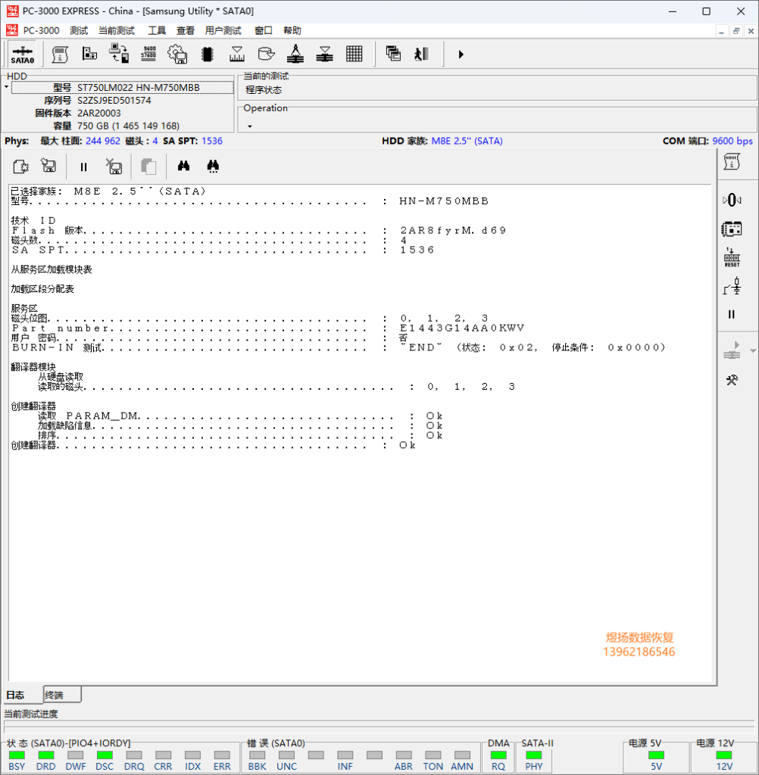Click the HDD family M8E 2.5'' (SATA) label
Screen dimensions: 759x775
(467, 141)
